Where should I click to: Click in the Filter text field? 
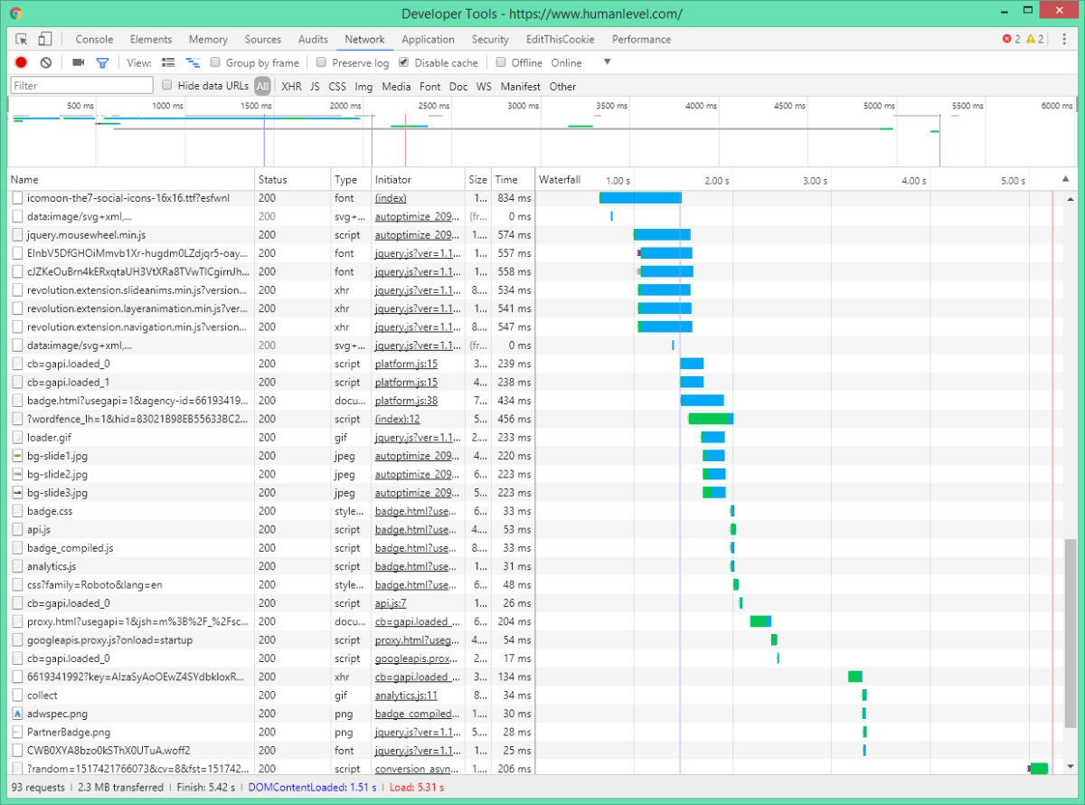[x=81, y=86]
